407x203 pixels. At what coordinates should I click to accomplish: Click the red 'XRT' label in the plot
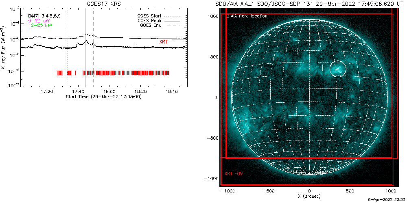click(164, 41)
